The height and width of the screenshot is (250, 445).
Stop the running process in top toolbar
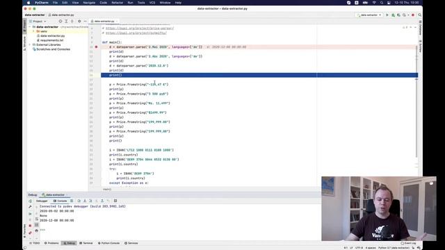tap(413, 15)
